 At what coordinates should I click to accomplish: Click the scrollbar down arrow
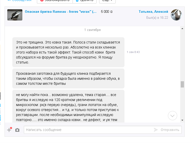182,120
